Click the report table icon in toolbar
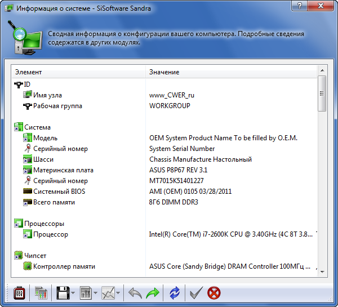The width and height of the screenshot is (338, 307). click(86, 293)
